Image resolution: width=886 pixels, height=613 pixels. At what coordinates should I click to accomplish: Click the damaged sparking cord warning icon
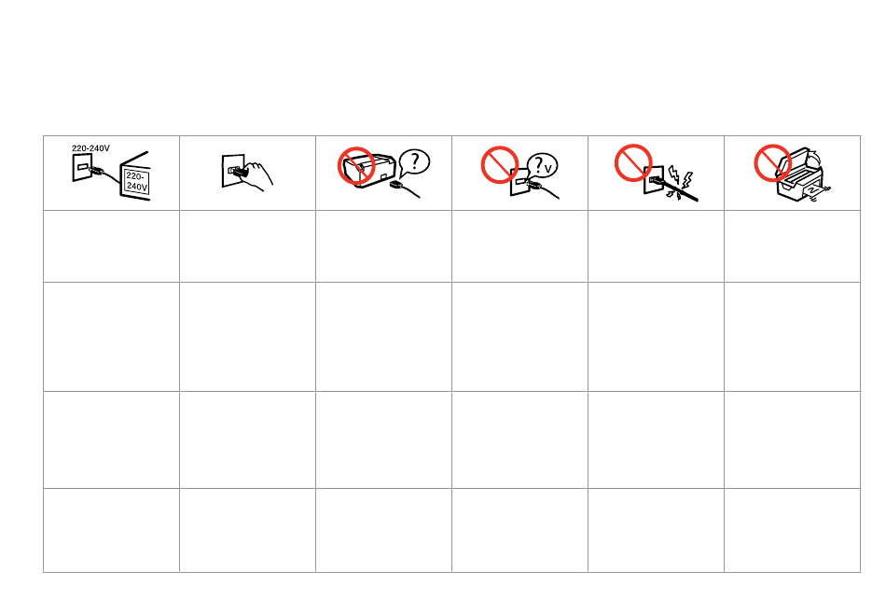pyautogui.click(x=656, y=173)
